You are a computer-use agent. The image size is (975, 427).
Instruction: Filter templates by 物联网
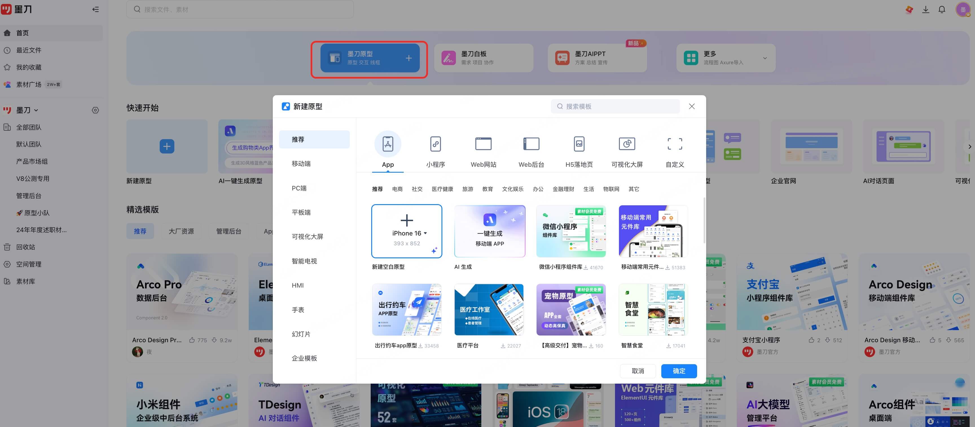[611, 189]
